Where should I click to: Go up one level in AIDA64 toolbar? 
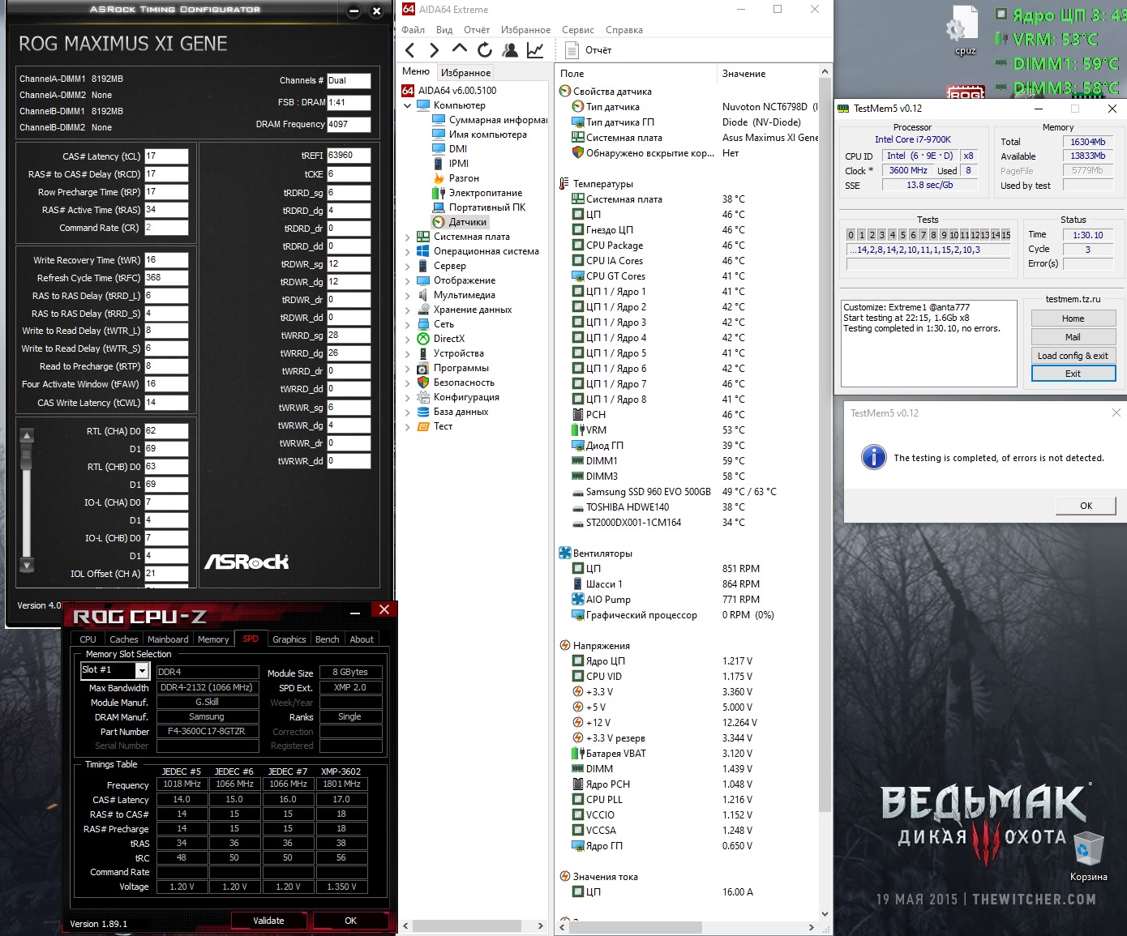(x=460, y=49)
